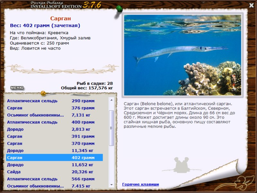Click the 'На что поймана: Креветка' line
The width and height of the screenshot is (257, 193).
coord(39,33)
